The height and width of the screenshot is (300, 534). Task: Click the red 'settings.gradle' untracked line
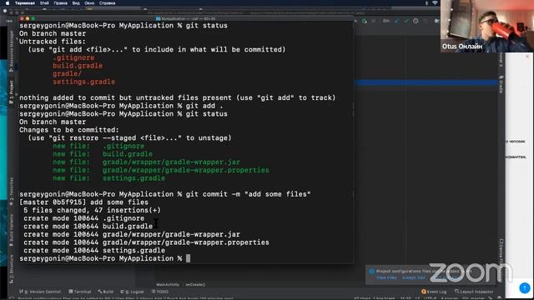pyautogui.click(x=83, y=82)
